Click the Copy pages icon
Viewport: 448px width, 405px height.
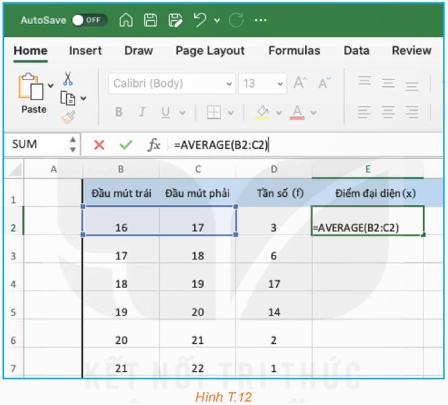[x=68, y=98]
